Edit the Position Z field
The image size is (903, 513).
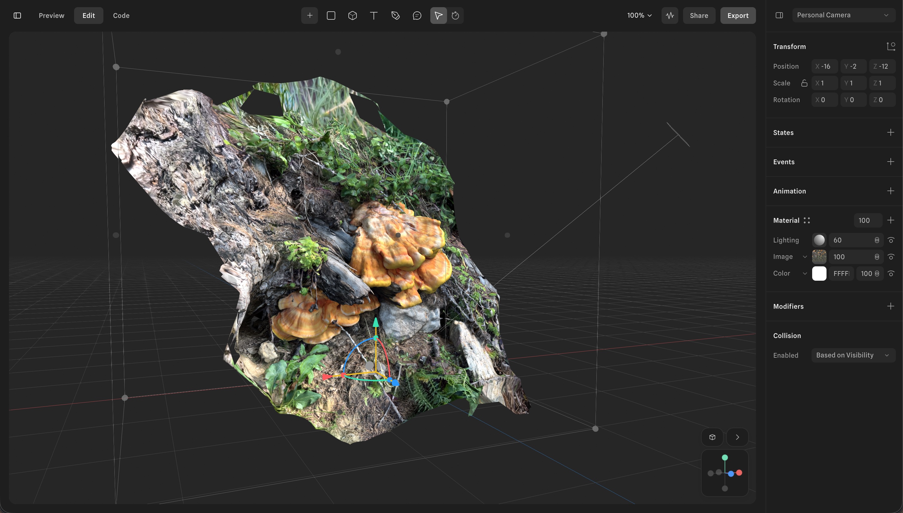tap(882, 66)
